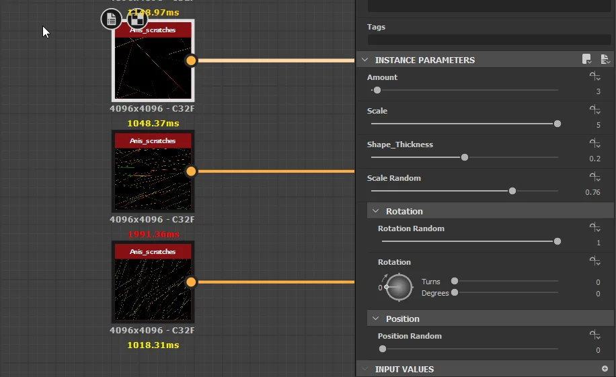
Task: Expand the Input Values section
Action: pyautogui.click(x=365, y=369)
